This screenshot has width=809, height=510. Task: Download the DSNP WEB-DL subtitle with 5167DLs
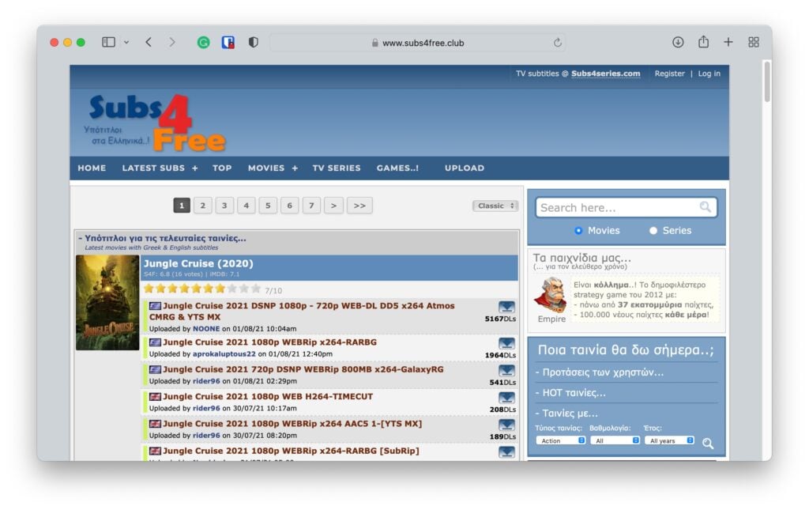pos(506,307)
